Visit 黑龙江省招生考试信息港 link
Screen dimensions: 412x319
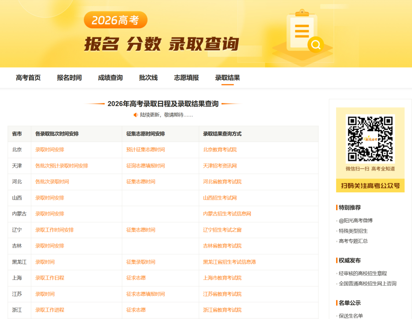[229, 262]
